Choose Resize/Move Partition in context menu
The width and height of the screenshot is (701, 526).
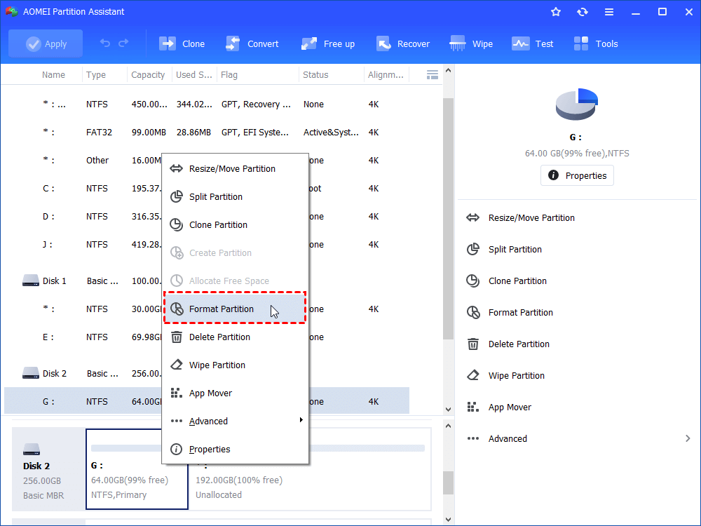(x=235, y=168)
